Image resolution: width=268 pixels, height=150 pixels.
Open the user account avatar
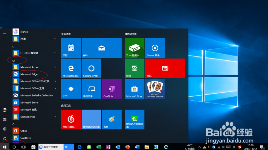click(5, 110)
